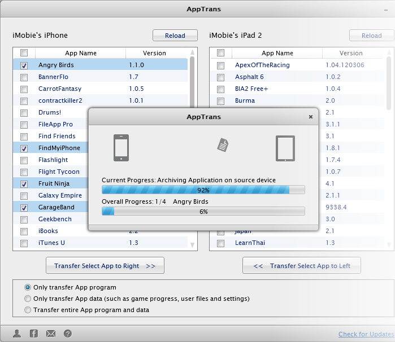Select the Find Friends app row
Viewport: 395px width, 342px height.
50,136
